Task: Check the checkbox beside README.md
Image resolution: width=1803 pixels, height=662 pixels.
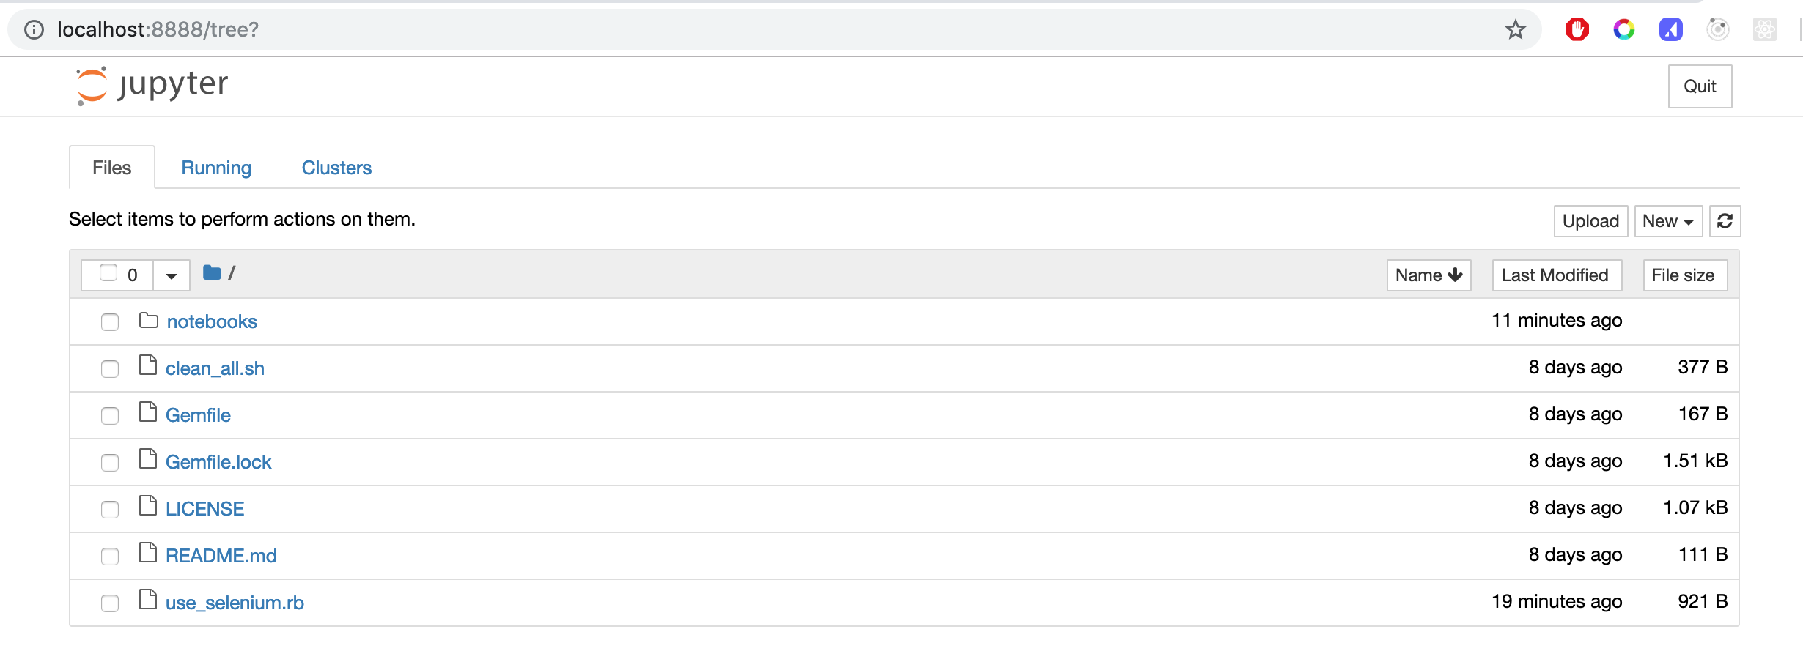Action: coord(110,556)
